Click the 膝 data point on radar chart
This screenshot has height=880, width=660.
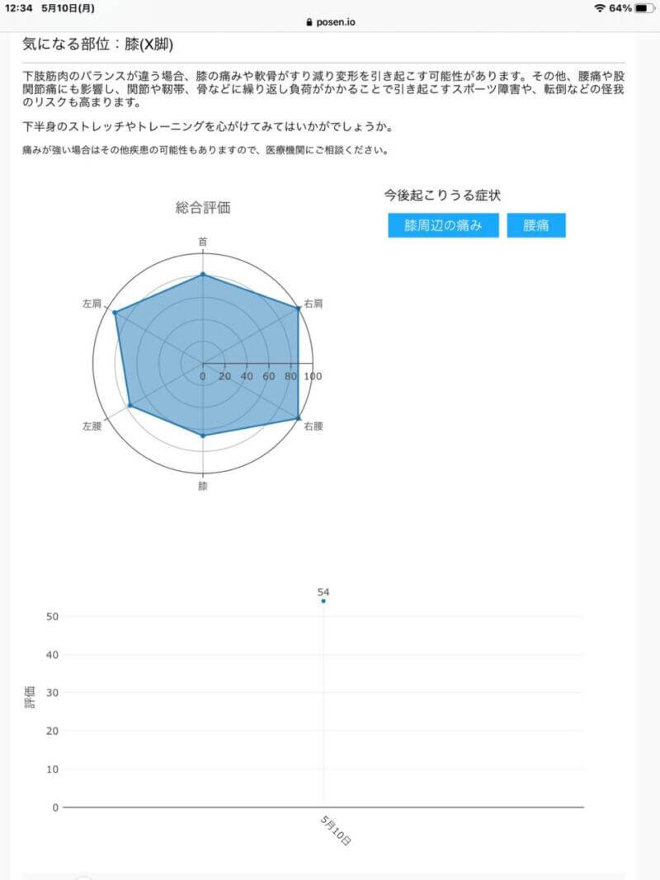coord(203,435)
